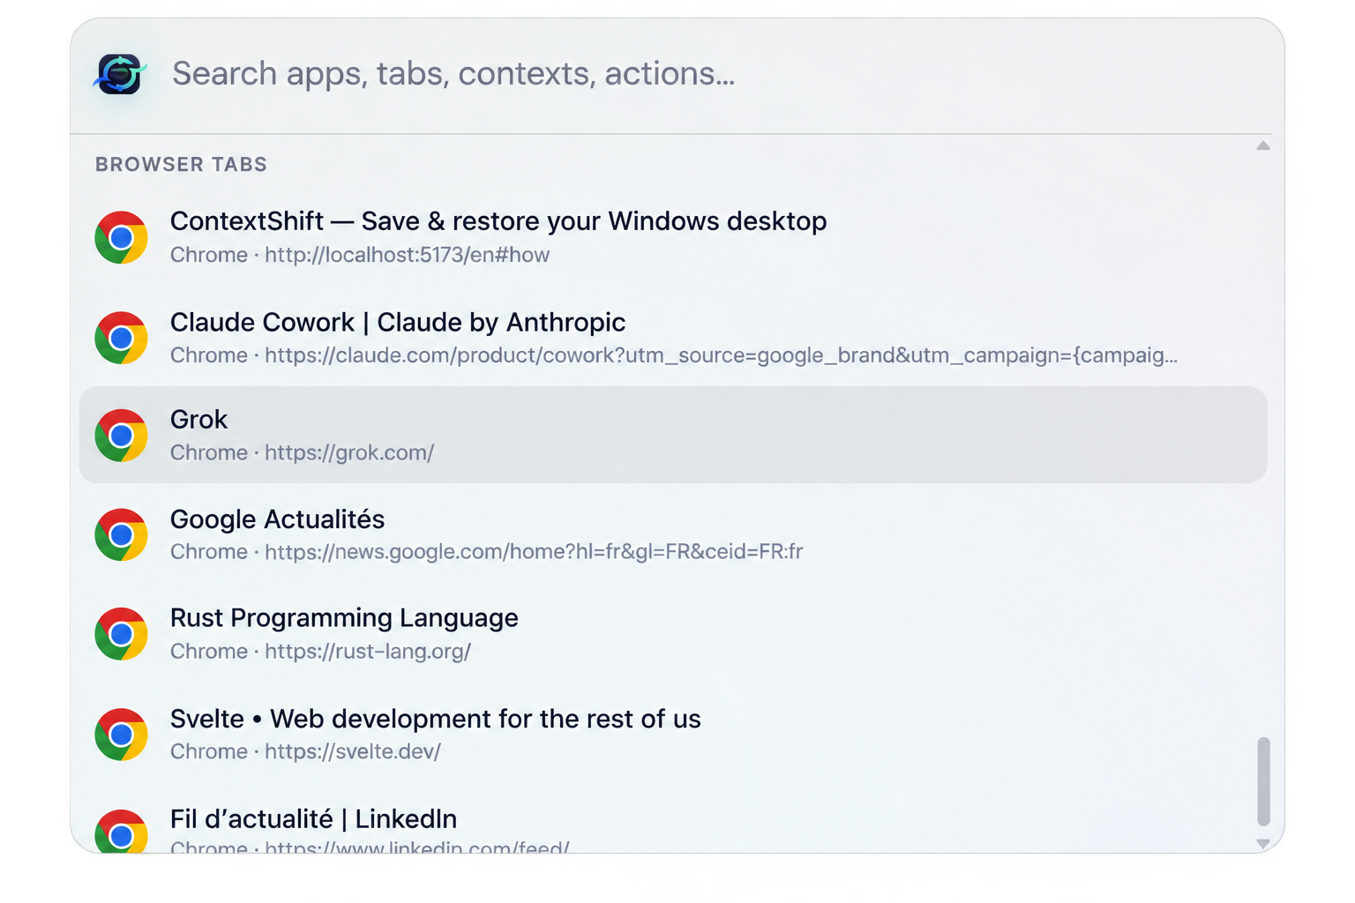Open Svelte Web development tab result
The height and width of the screenshot is (903, 1355).
[x=673, y=735]
